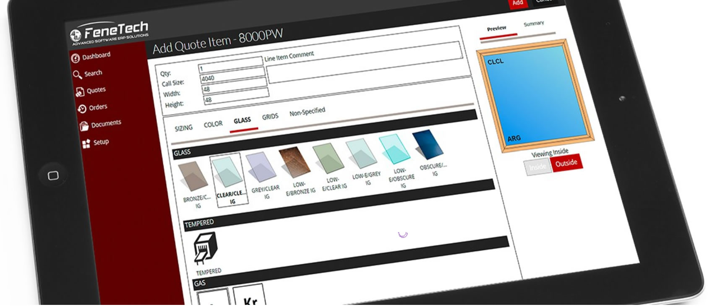Viewport: 720px width, 307px height.
Task: Select the Obscure IG glass icon
Action: (x=428, y=145)
